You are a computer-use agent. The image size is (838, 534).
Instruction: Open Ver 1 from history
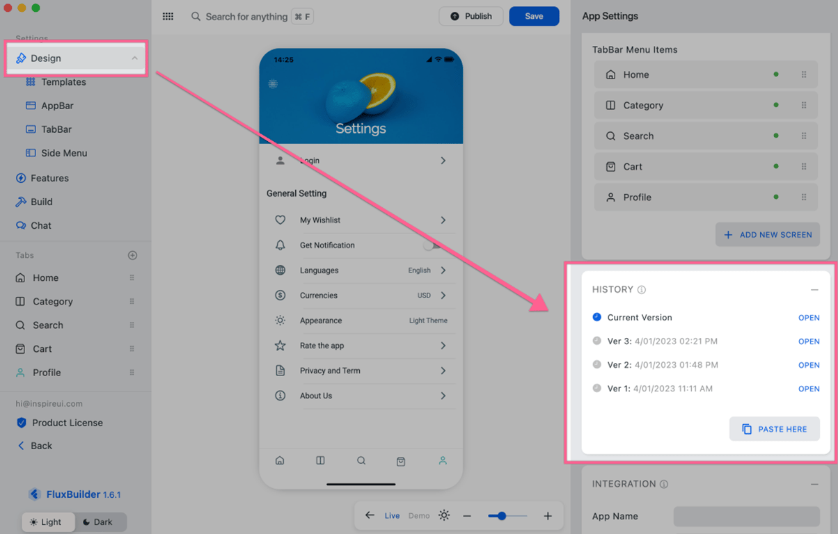[809, 389]
